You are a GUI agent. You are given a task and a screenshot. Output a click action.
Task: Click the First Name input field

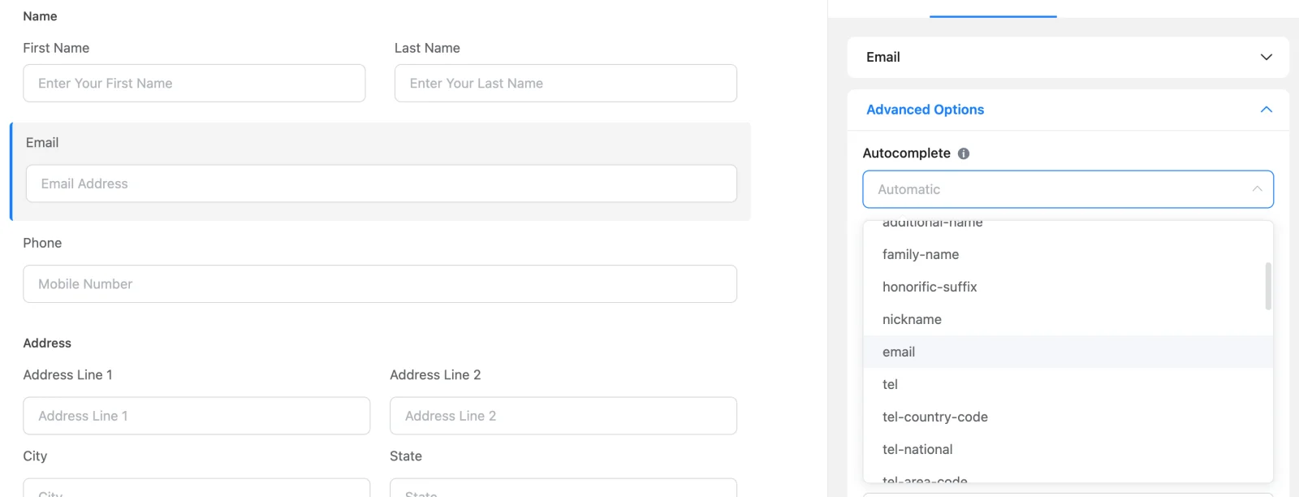(194, 83)
